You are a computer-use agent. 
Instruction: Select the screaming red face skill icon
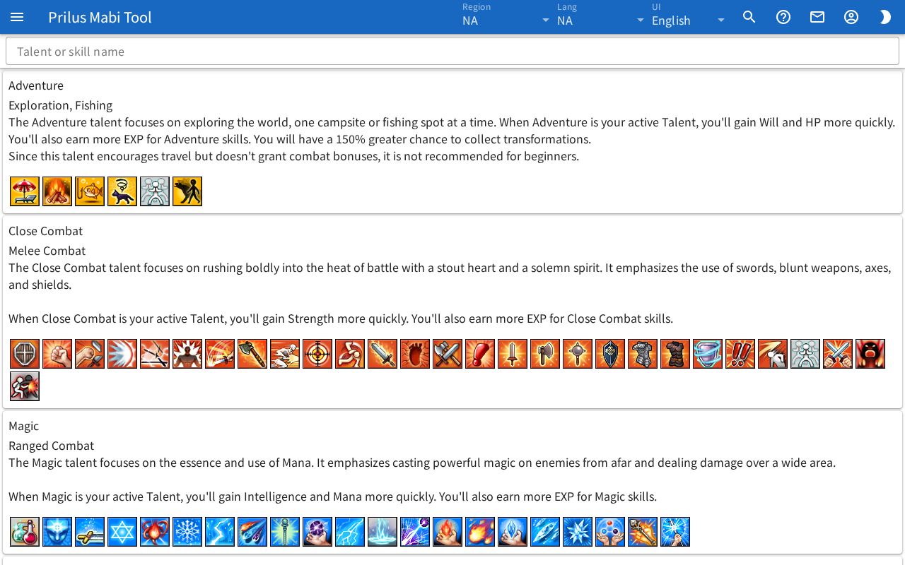(870, 354)
